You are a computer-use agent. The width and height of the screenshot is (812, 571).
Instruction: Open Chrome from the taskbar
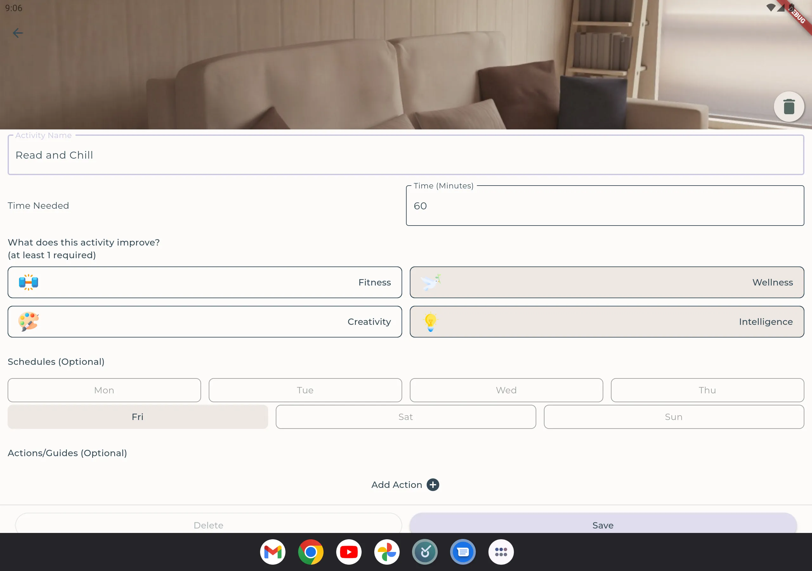(x=310, y=552)
